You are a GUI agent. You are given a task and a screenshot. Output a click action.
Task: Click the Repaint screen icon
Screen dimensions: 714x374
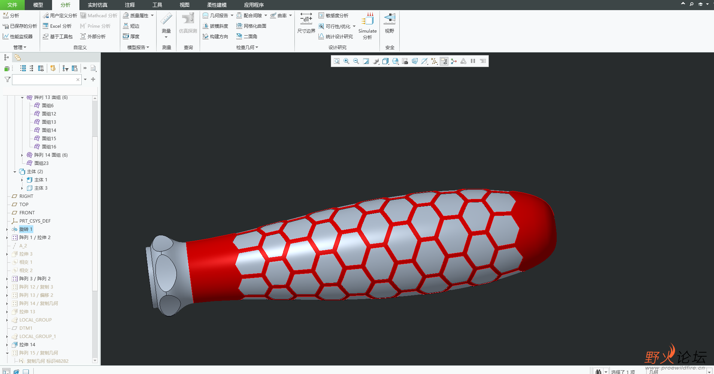(366, 61)
